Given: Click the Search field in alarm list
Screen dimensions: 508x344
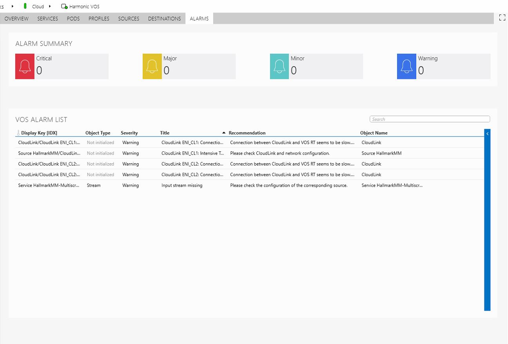Looking at the screenshot, I should point(430,119).
